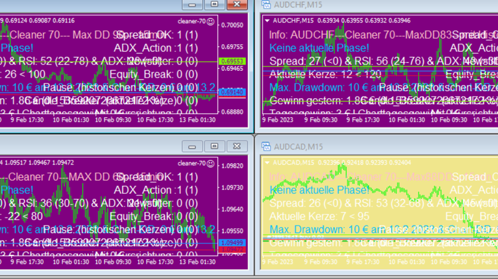Click 'Aktuelle Kerze: 7 < 95' text

319,216
